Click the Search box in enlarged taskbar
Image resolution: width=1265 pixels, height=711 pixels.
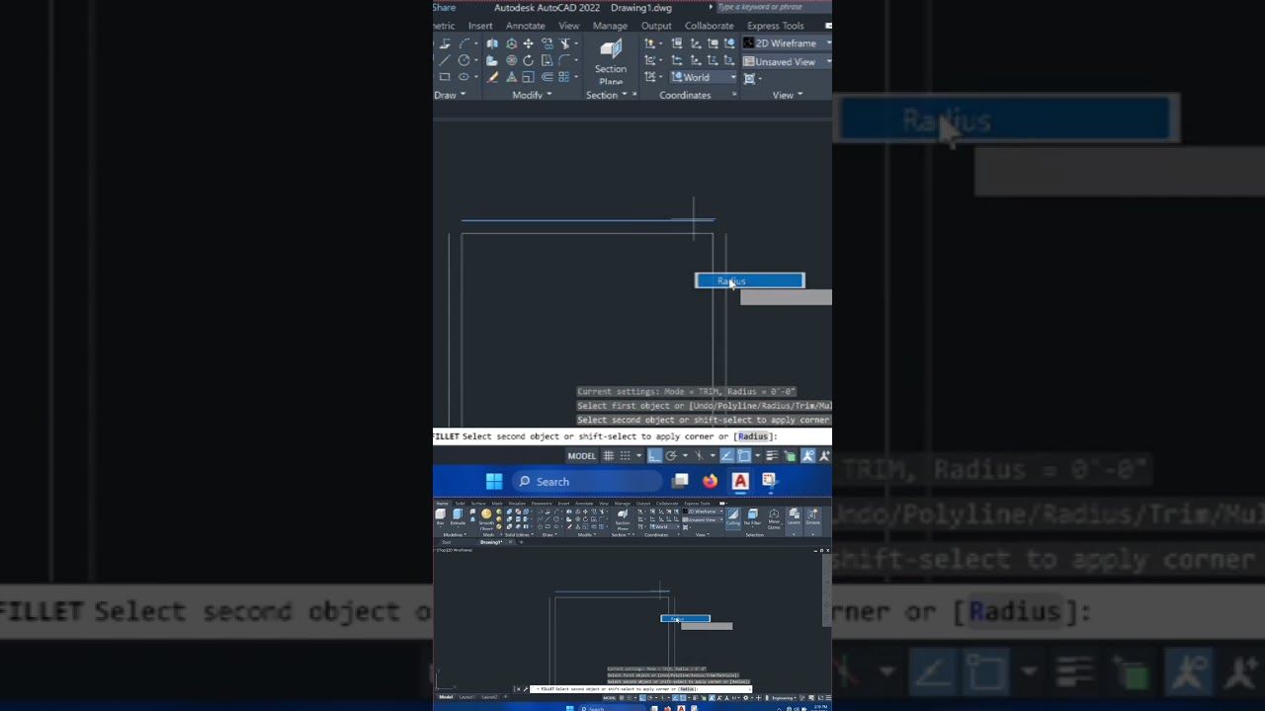tap(587, 482)
